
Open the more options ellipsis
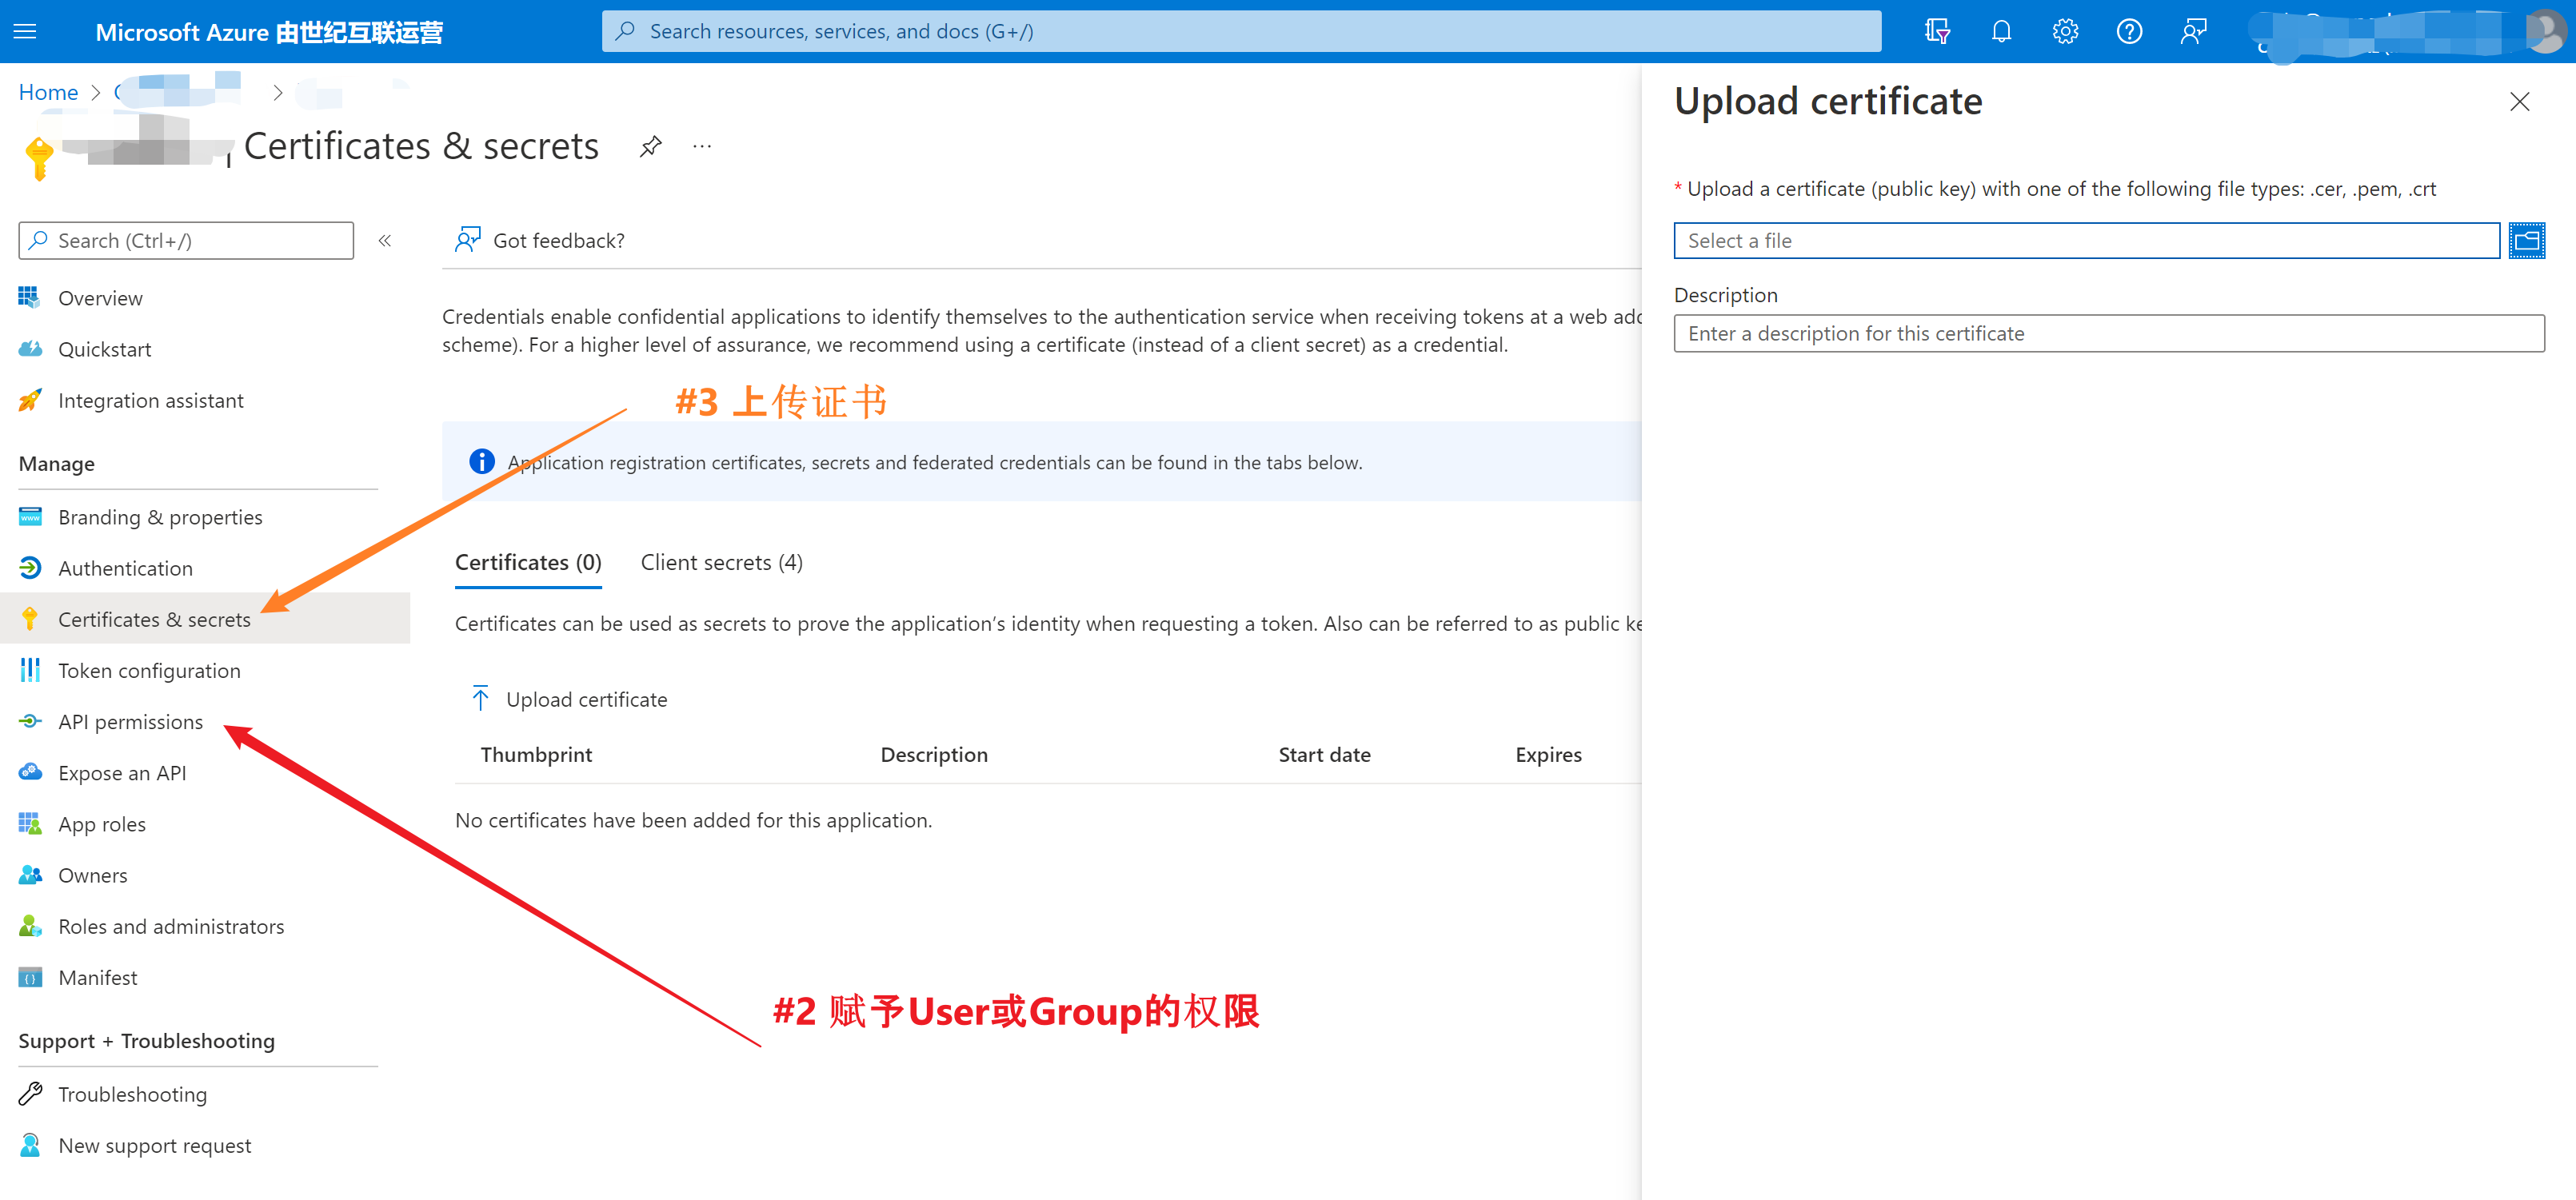[702, 147]
